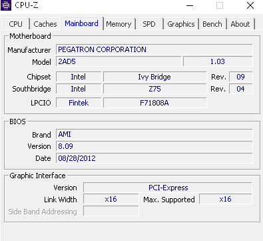Click the BIOS date 08/28/2012
This screenshot has width=263, height=241.
point(154,158)
